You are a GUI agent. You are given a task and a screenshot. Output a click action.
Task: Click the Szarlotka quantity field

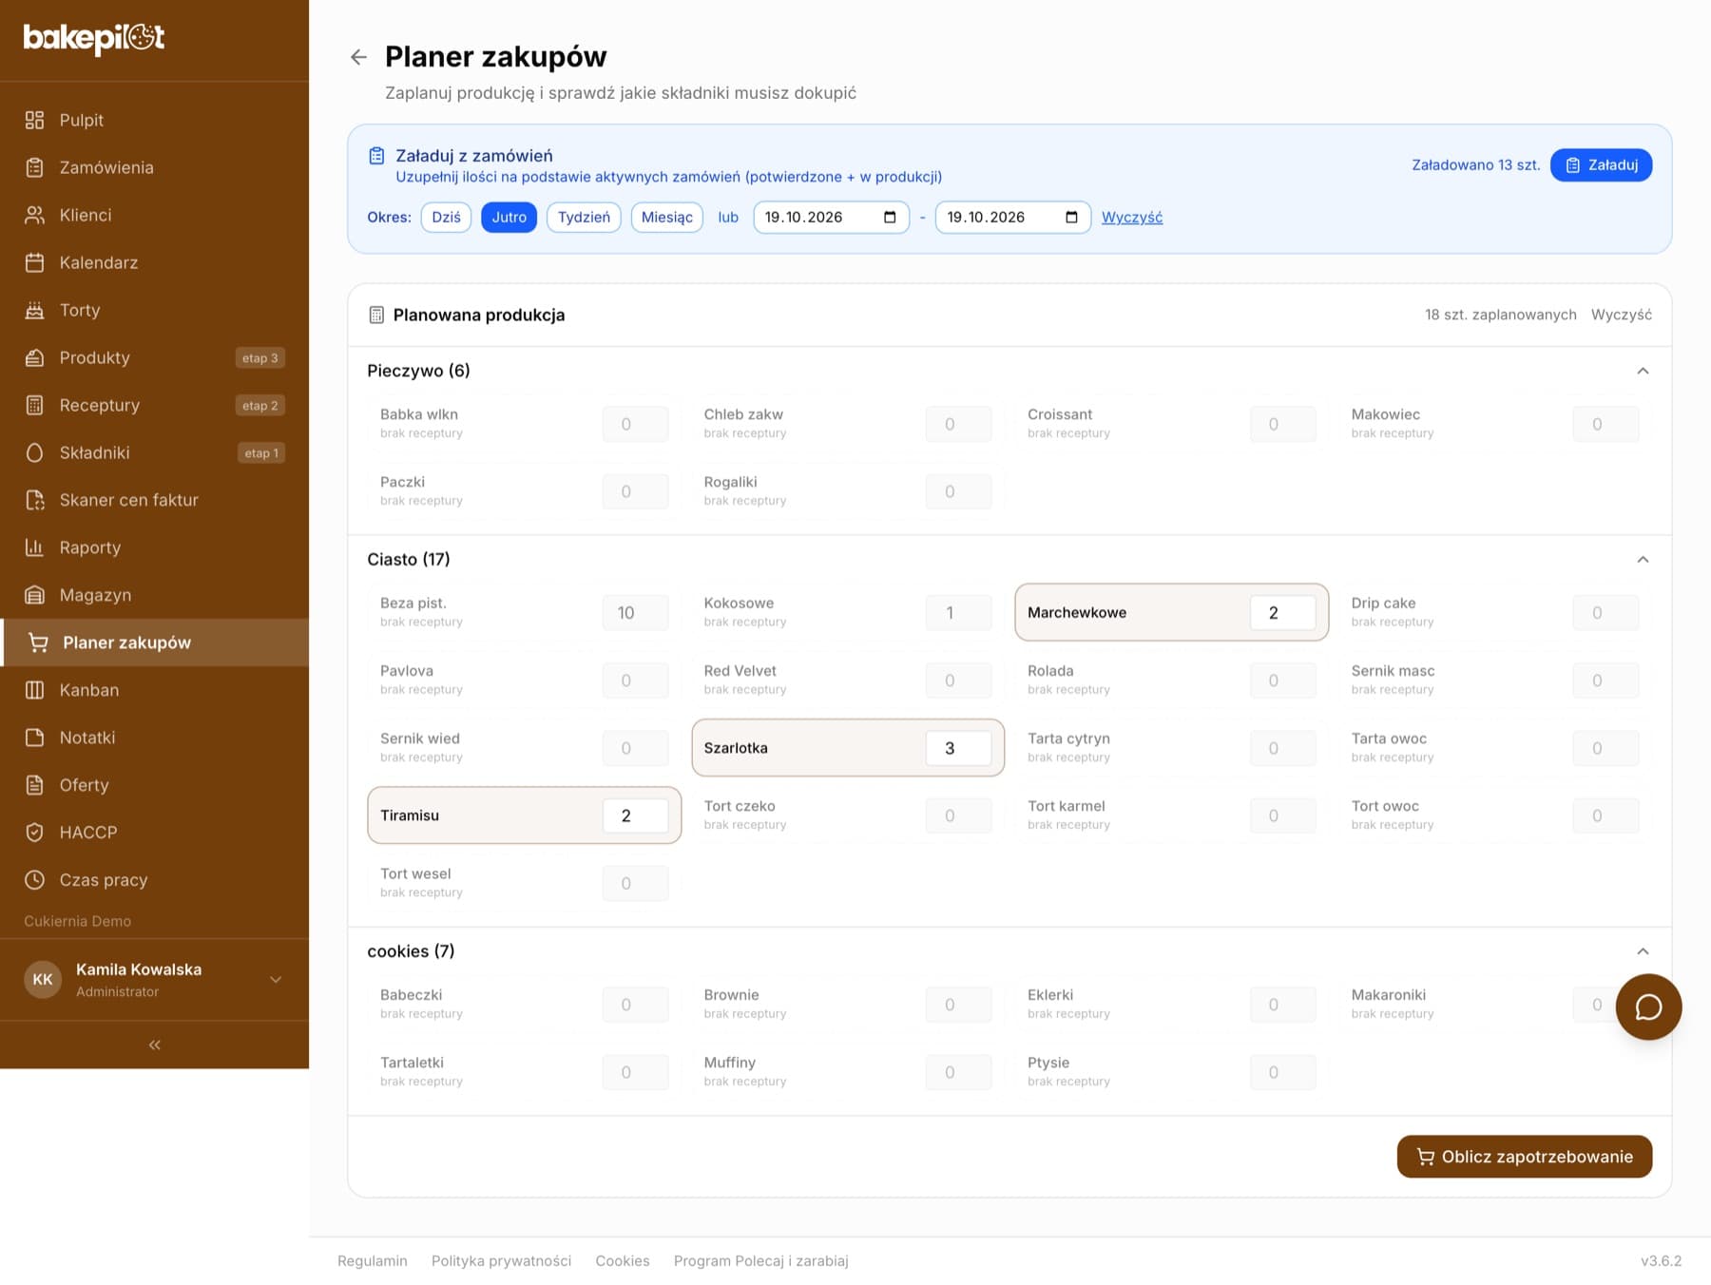pyautogui.click(x=959, y=748)
